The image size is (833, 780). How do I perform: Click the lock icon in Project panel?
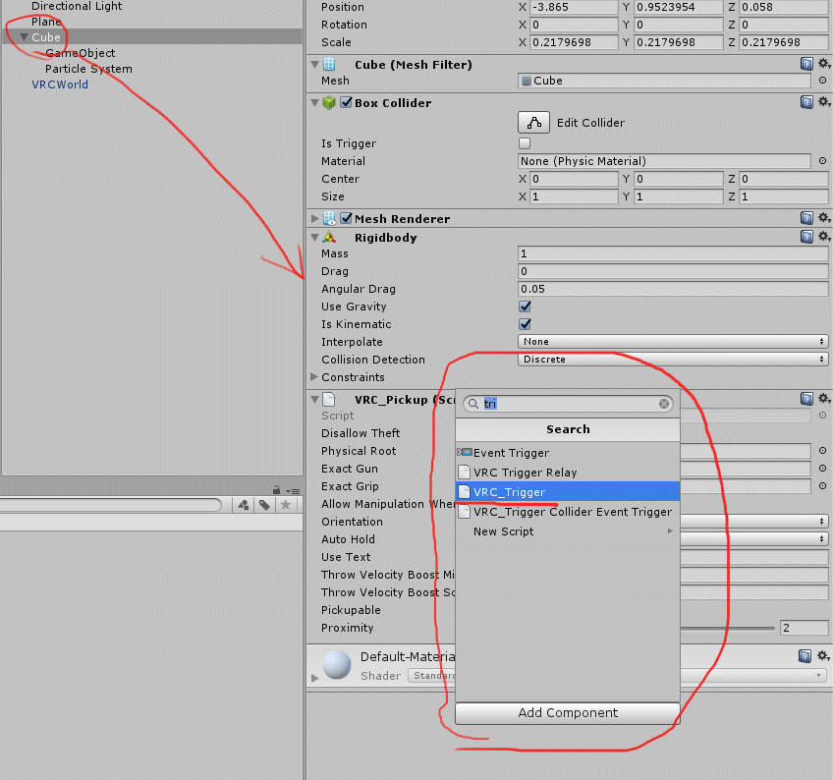(276, 489)
